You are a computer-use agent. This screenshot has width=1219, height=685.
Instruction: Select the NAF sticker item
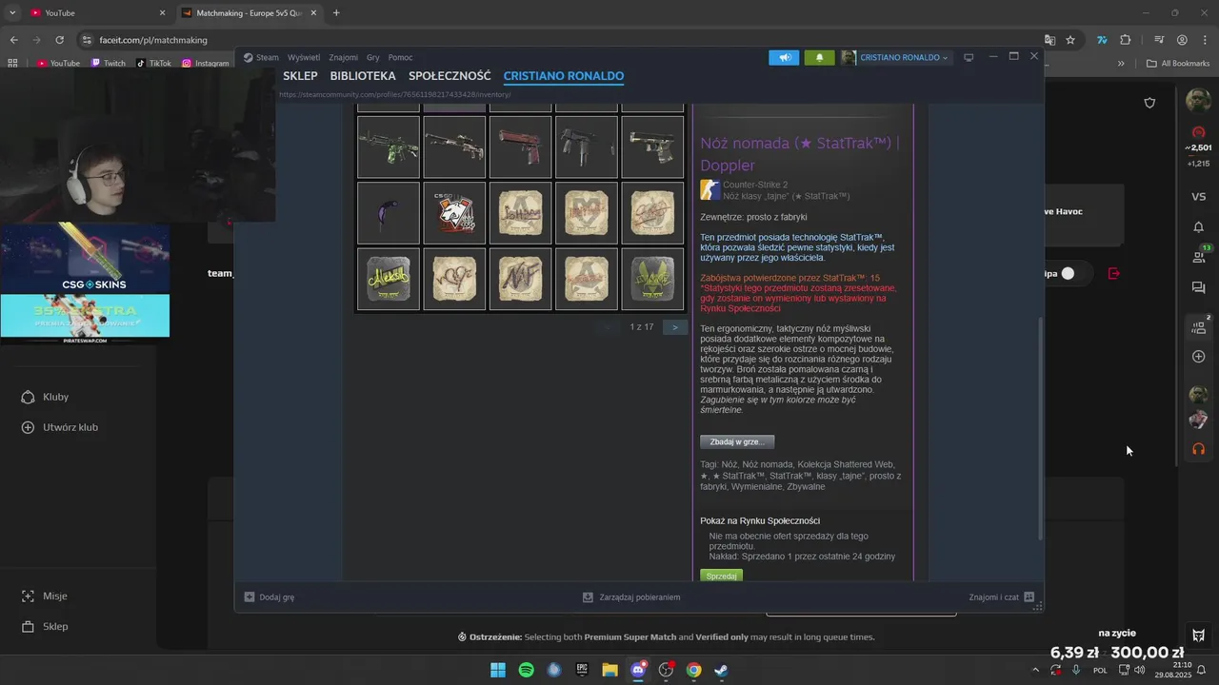tap(520, 279)
